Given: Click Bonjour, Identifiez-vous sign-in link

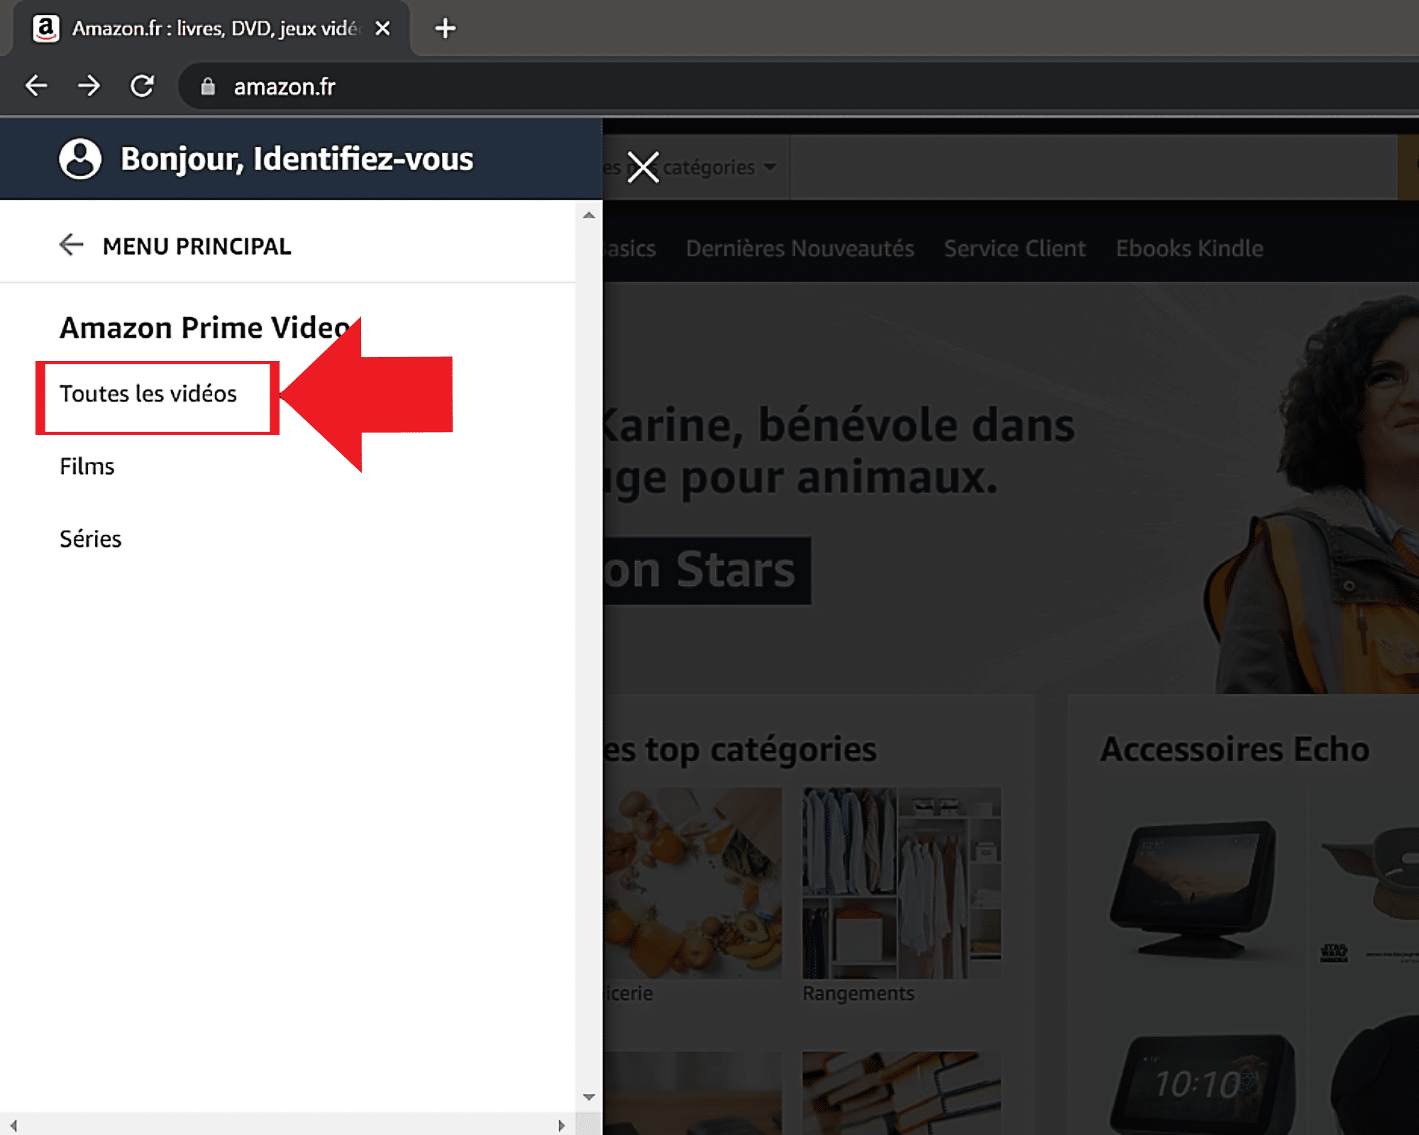Looking at the screenshot, I should pyautogui.click(x=297, y=158).
